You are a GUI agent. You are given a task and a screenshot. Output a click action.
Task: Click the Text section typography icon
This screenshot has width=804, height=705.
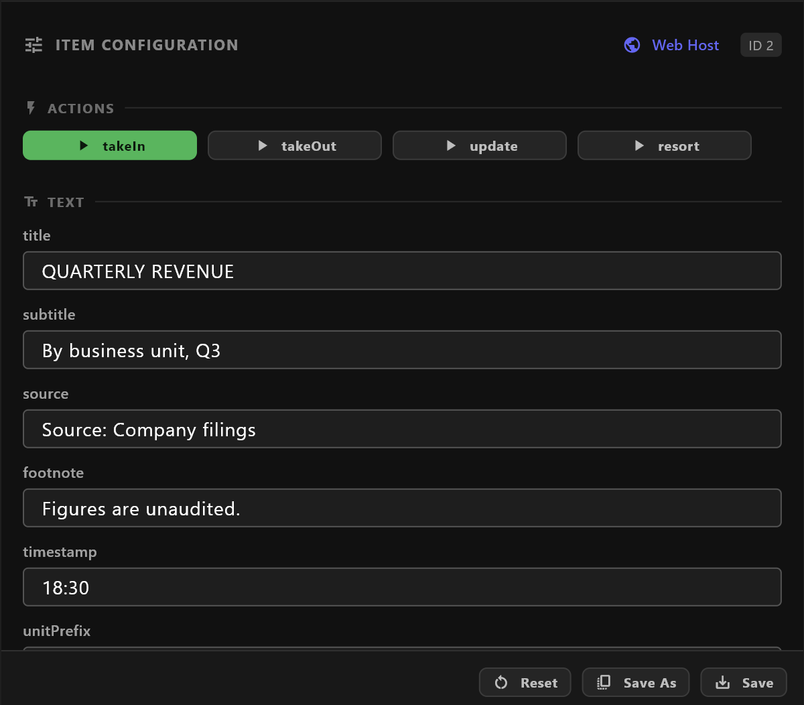(x=31, y=202)
